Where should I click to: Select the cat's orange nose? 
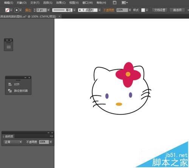[x=119, y=104]
